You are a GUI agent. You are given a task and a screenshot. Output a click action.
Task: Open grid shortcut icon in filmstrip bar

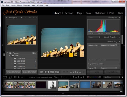pyautogui.click(x=15, y=77)
